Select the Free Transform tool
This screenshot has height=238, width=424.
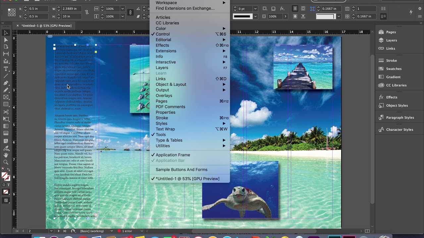[6, 119]
